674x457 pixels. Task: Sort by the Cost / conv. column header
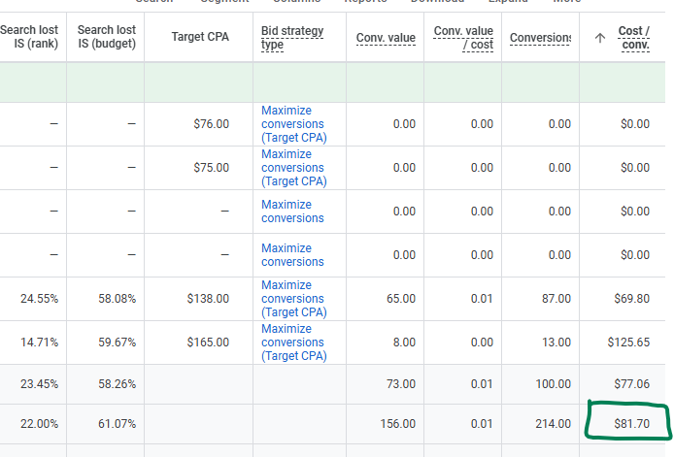point(634,38)
